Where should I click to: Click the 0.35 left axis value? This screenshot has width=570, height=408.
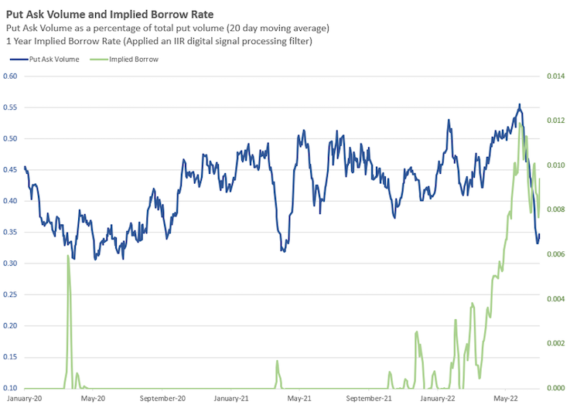pyautogui.click(x=11, y=232)
